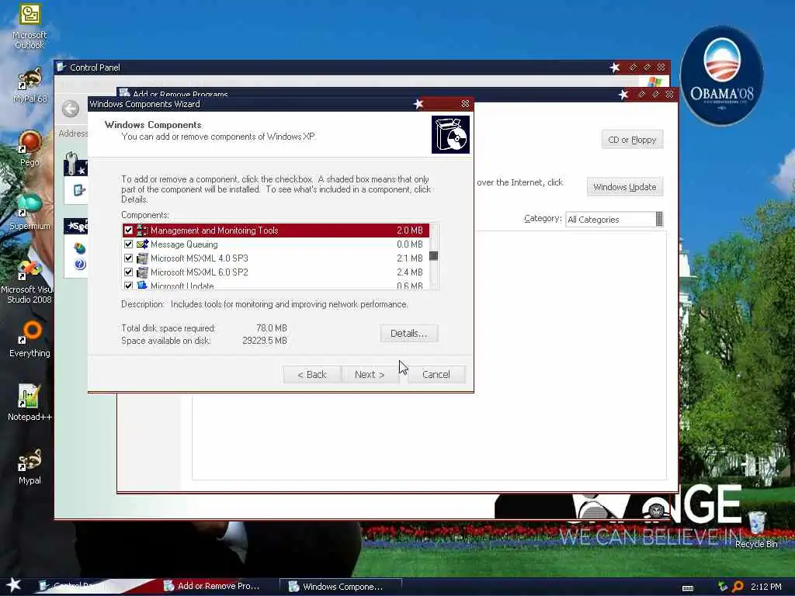
Task: Click the Microsoft Update component icon
Action: (142, 286)
